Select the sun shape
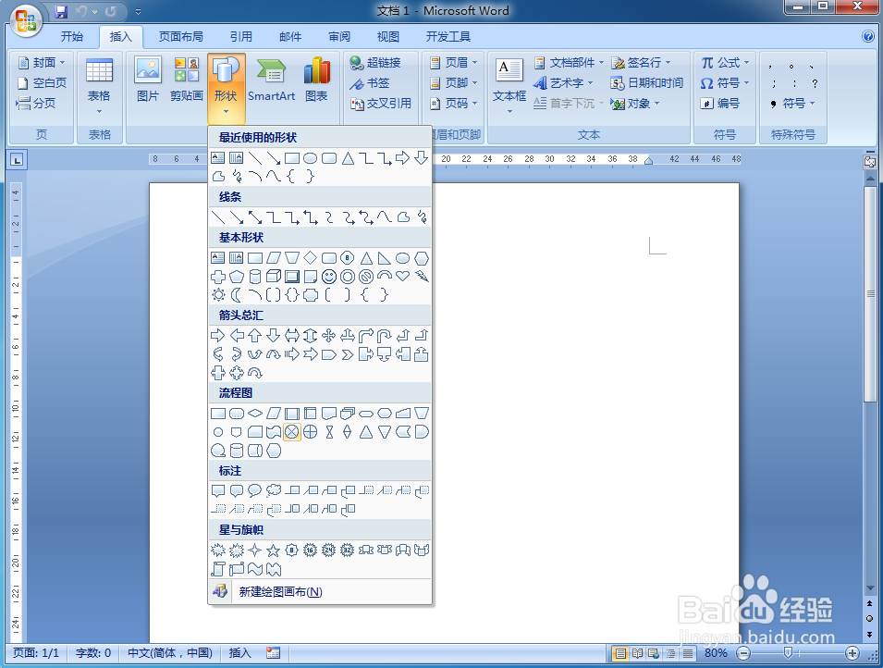883x668 pixels. coord(218,294)
